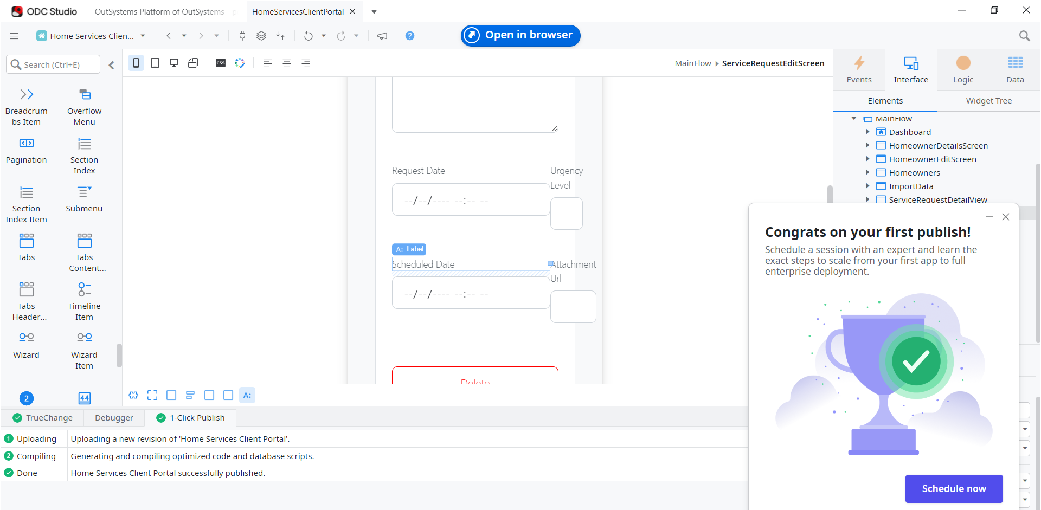Expand the Homeowners tree node
This screenshot has width=1041, height=510.
pyautogui.click(x=868, y=172)
